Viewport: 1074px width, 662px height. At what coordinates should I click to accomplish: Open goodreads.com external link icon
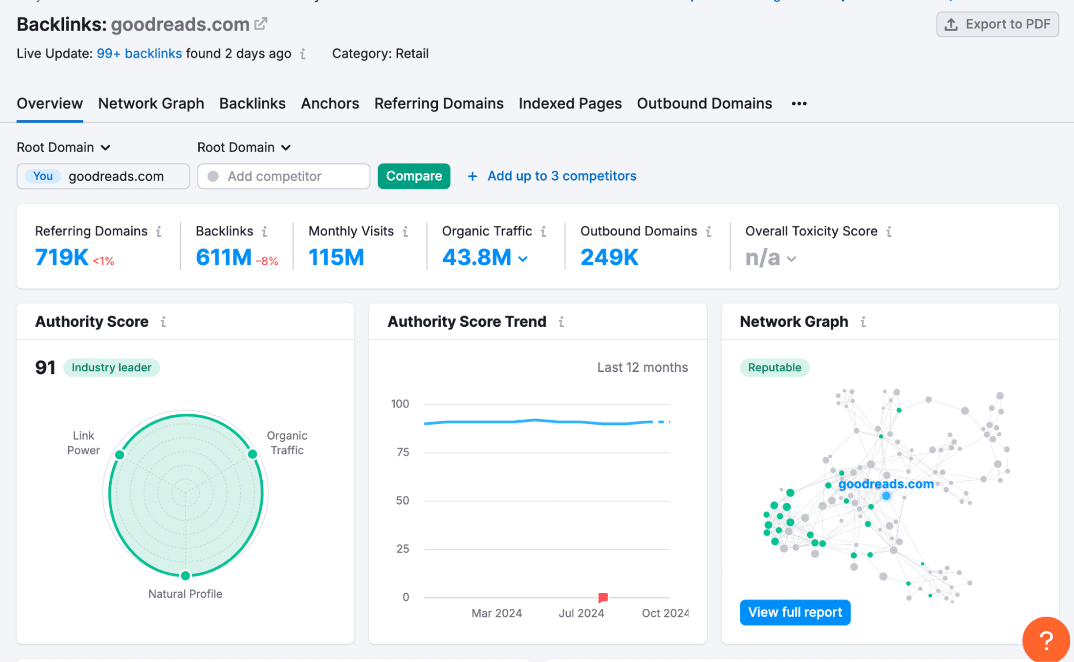click(261, 24)
